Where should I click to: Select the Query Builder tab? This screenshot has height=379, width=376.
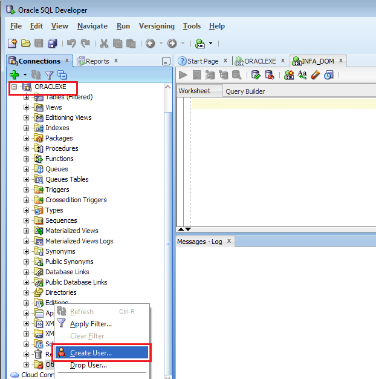coord(245,91)
